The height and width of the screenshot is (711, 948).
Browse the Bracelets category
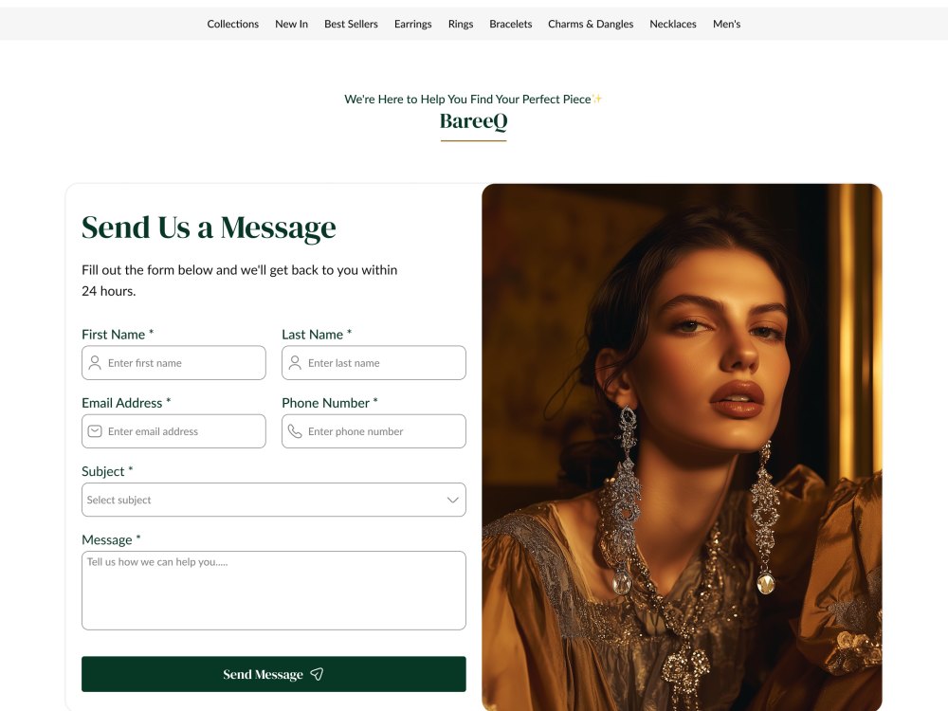pyautogui.click(x=511, y=24)
